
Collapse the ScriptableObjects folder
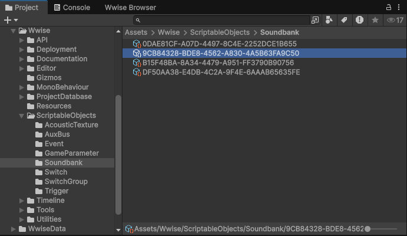point(22,116)
